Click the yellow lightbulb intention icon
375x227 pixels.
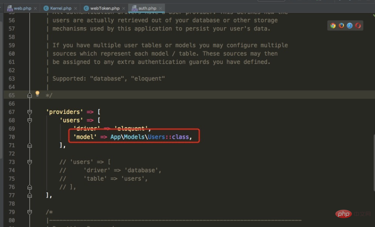pos(38,94)
